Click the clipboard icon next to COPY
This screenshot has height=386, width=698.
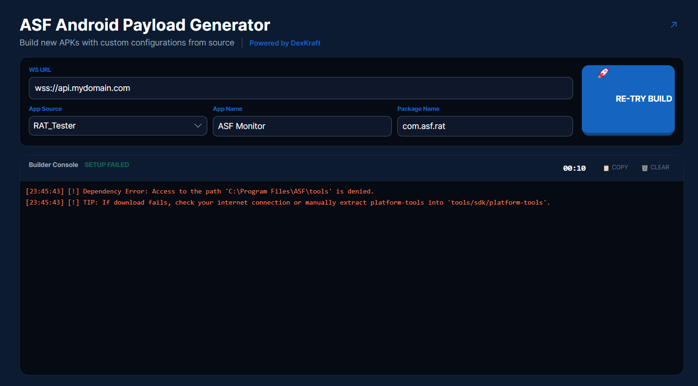606,168
